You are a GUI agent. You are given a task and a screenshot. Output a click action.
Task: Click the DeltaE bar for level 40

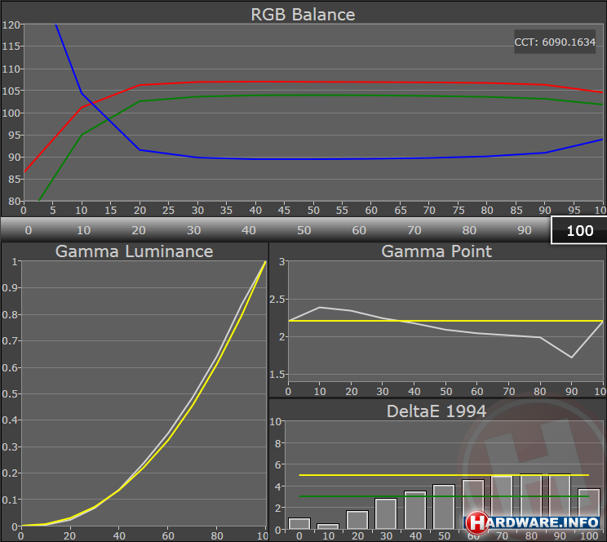(415, 510)
